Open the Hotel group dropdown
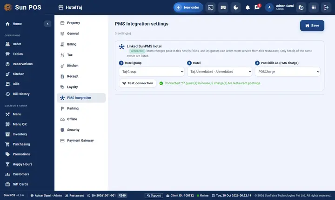Image resolution: width=335 pixels, height=200 pixels. [x=152, y=72]
